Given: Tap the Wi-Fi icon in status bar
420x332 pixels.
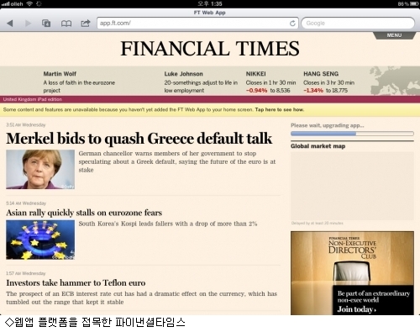Looking at the screenshot, I should pyautogui.click(x=29, y=4).
